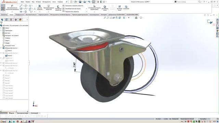Click Zoom to Fit in view toolbar

[105, 18]
